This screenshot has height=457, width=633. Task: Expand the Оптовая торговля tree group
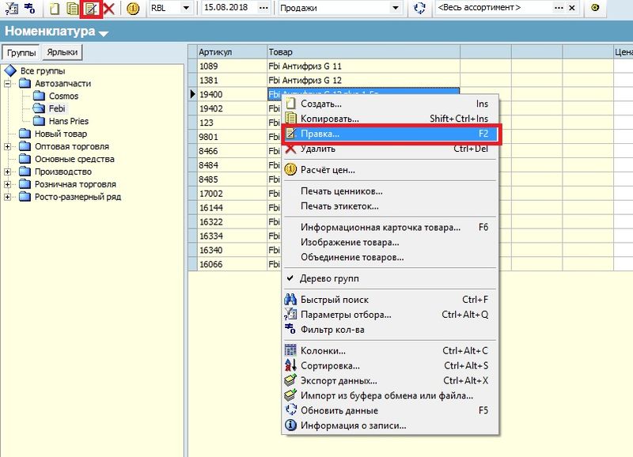pos(8,146)
